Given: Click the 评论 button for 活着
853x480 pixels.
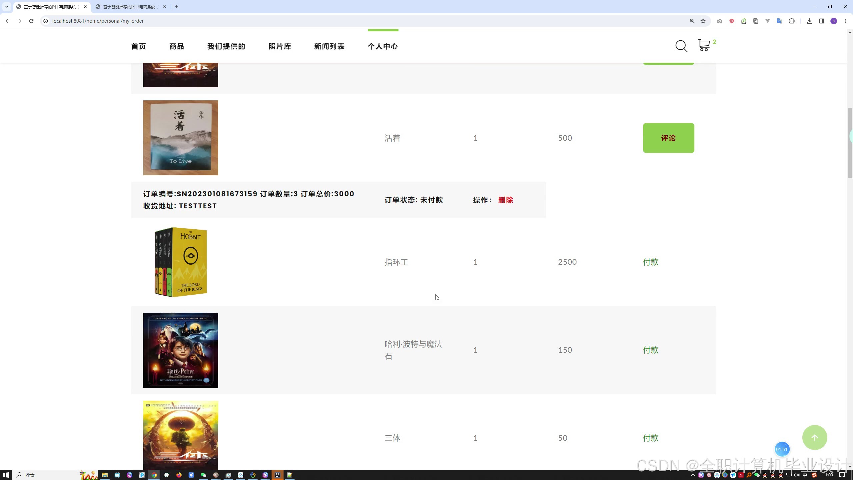Looking at the screenshot, I should pos(668,138).
